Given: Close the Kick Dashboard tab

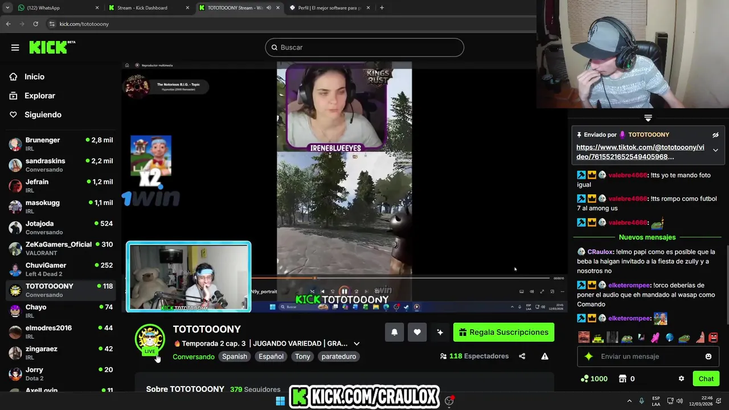Looking at the screenshot, I should click(x=187, y=8).
